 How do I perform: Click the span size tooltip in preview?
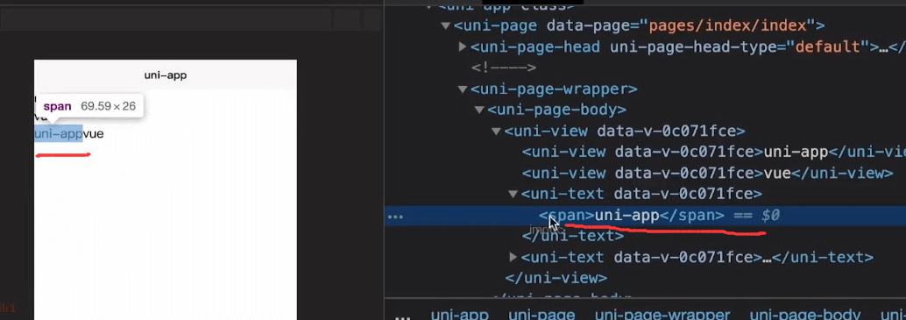coord(89,106)
